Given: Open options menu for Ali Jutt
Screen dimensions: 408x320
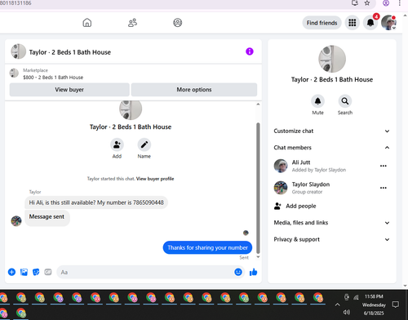Looking at the screenshot, I should (384, 166).
